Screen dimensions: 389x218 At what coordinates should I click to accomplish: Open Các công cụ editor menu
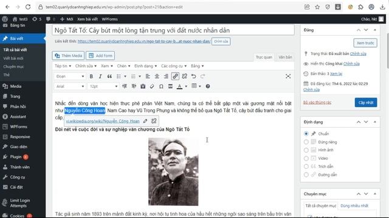(174, 66)
